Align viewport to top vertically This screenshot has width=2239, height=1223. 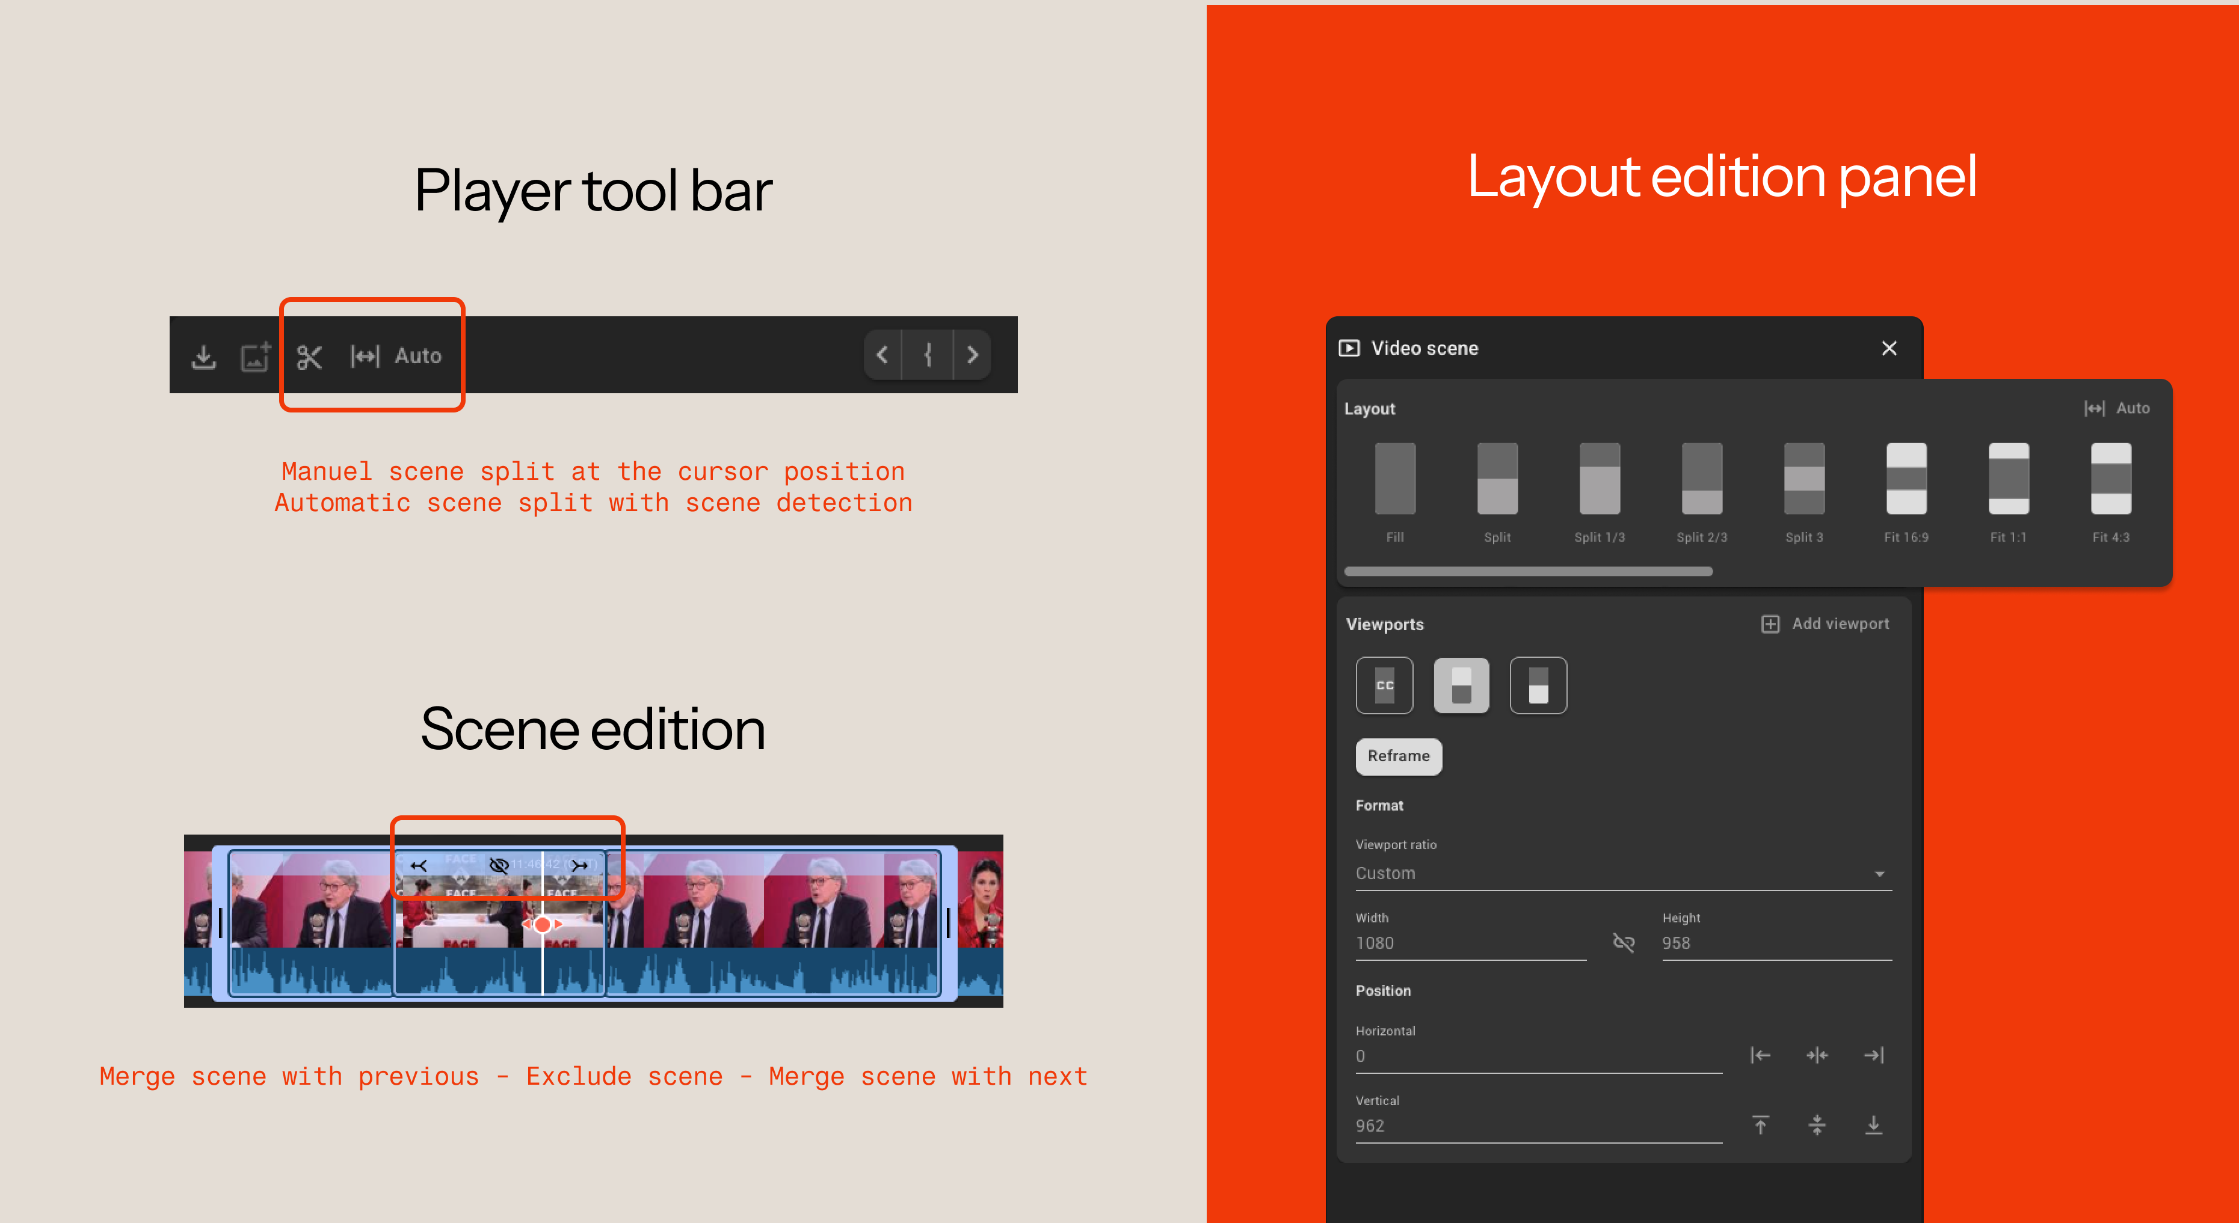pos(1760,1126)
